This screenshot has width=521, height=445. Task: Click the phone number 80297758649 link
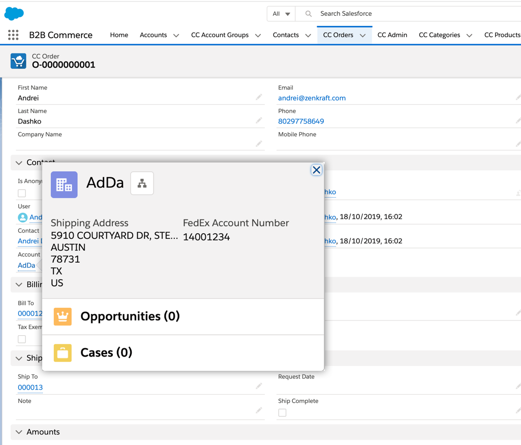tap(301, 121)
